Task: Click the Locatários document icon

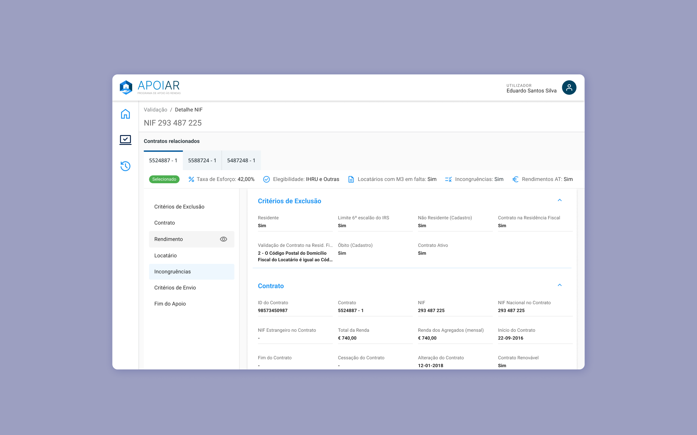Action: click(x=351, y=179)
